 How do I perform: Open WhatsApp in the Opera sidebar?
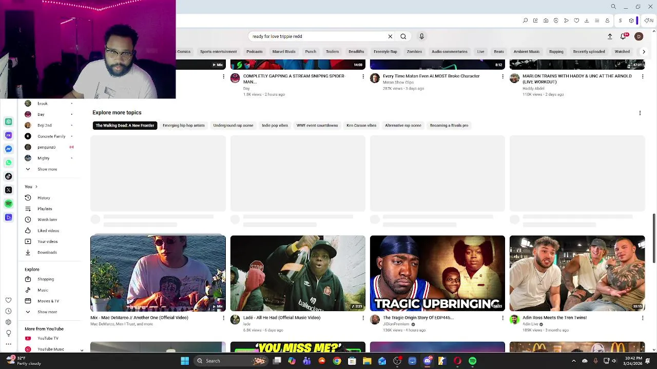point(8,162)
